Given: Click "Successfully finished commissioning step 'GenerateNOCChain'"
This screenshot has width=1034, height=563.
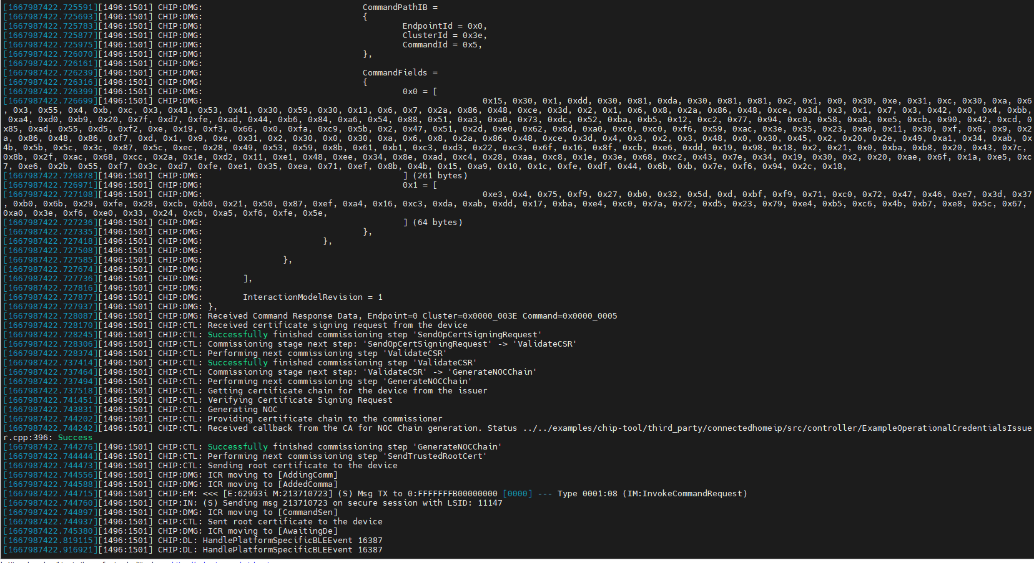Looking at the screenshot, I should click(x=355, y=447).
